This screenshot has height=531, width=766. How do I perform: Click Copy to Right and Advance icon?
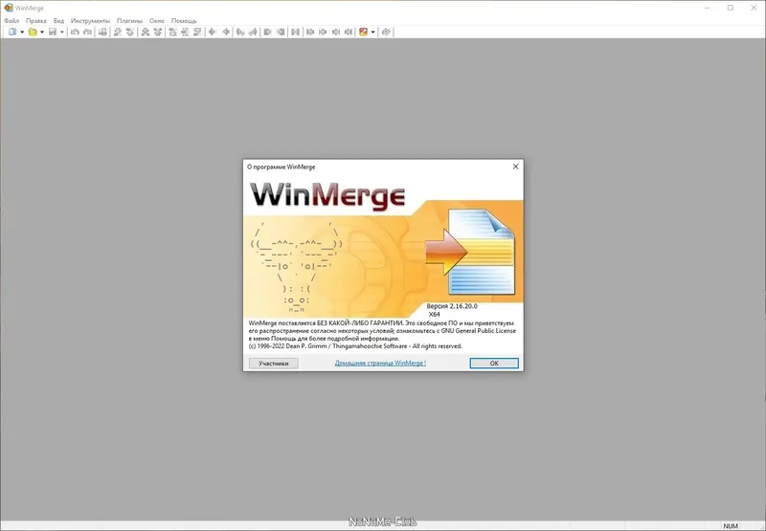240,32
